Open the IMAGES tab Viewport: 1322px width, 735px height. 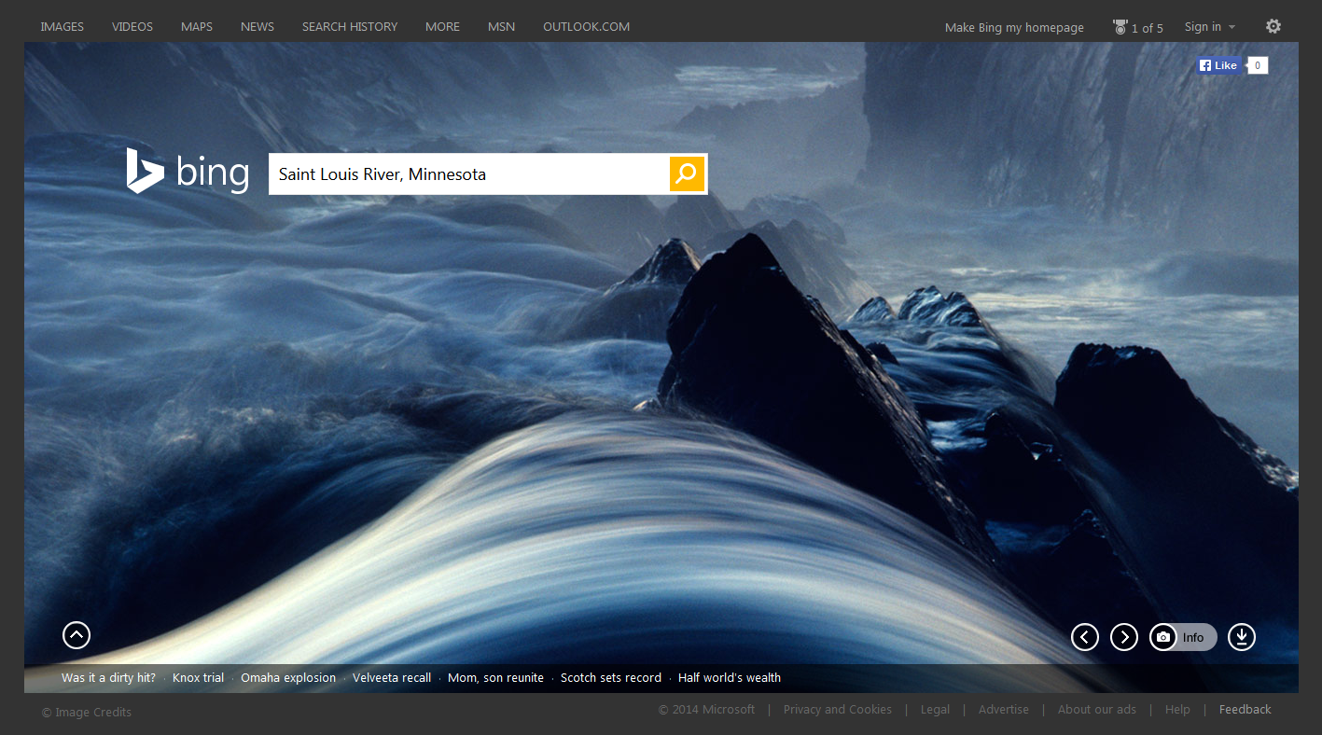pyautogui.click(x=63, y=27)
